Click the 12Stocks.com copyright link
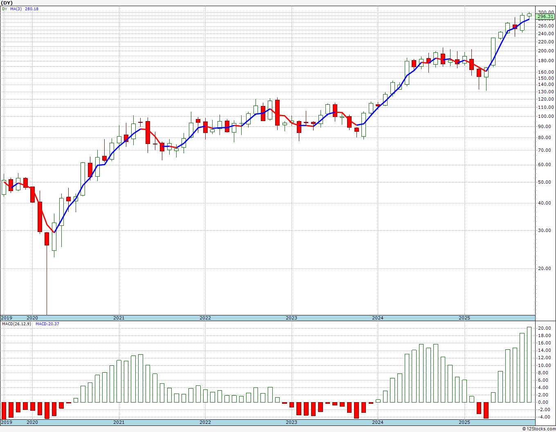Image resolution: width=556 pixels, height=432 pixels. (538, 429)
